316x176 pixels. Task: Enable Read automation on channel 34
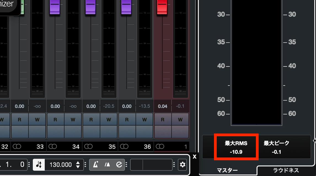tap(55, 119)
